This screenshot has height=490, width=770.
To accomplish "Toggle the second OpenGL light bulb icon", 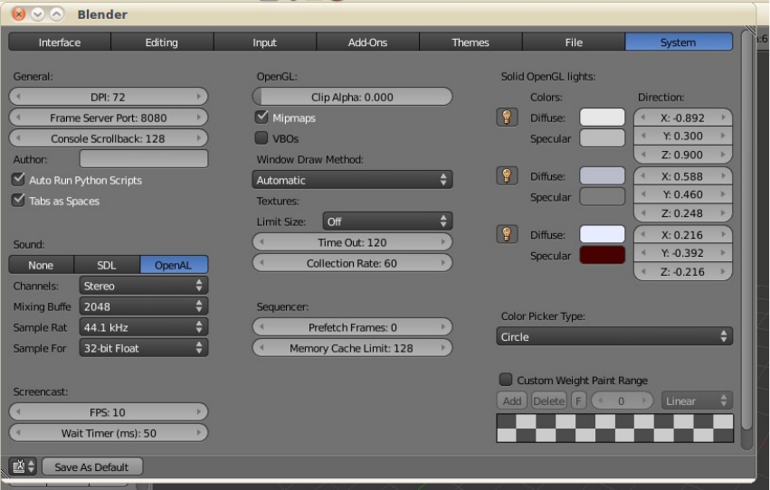I will 507,175.
